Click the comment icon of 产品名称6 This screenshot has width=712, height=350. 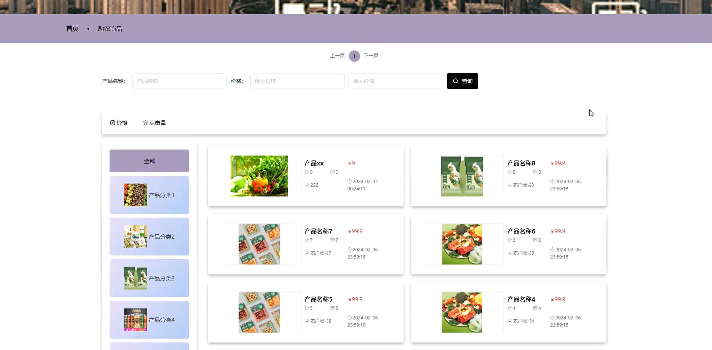click(x=535, y=240)
